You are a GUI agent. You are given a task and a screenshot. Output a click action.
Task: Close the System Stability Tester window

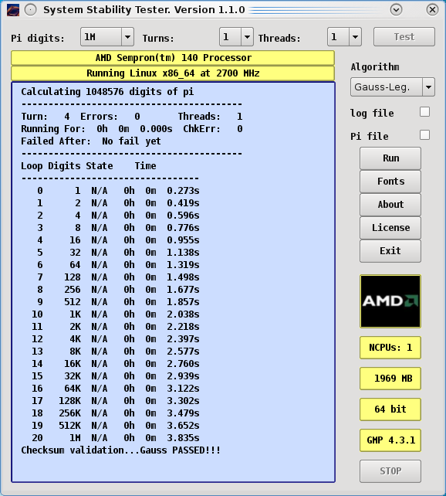pos(432,10)
